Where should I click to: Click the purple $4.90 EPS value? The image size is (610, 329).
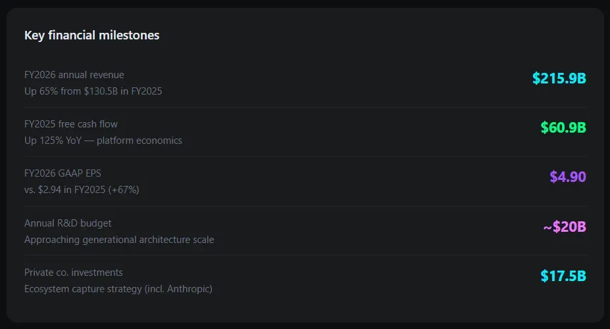(567, 177)
